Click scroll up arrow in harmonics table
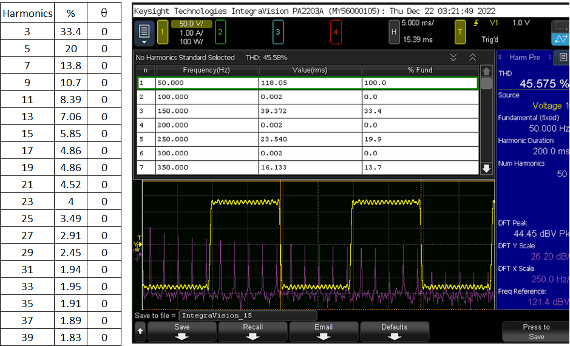This screenshot has width=570, height=346. 486,71
